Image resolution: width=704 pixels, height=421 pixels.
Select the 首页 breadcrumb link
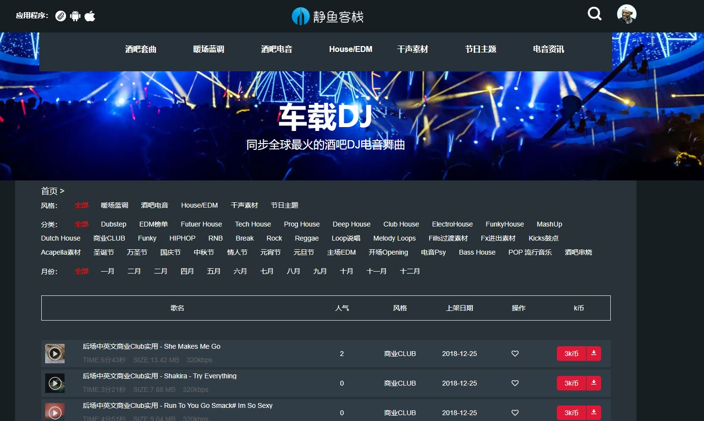tap(50, 191)
